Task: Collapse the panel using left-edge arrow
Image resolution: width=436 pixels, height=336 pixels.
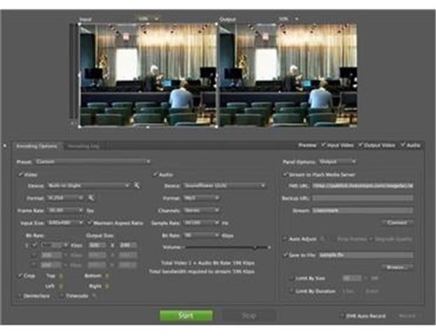Action: point(6,146)
